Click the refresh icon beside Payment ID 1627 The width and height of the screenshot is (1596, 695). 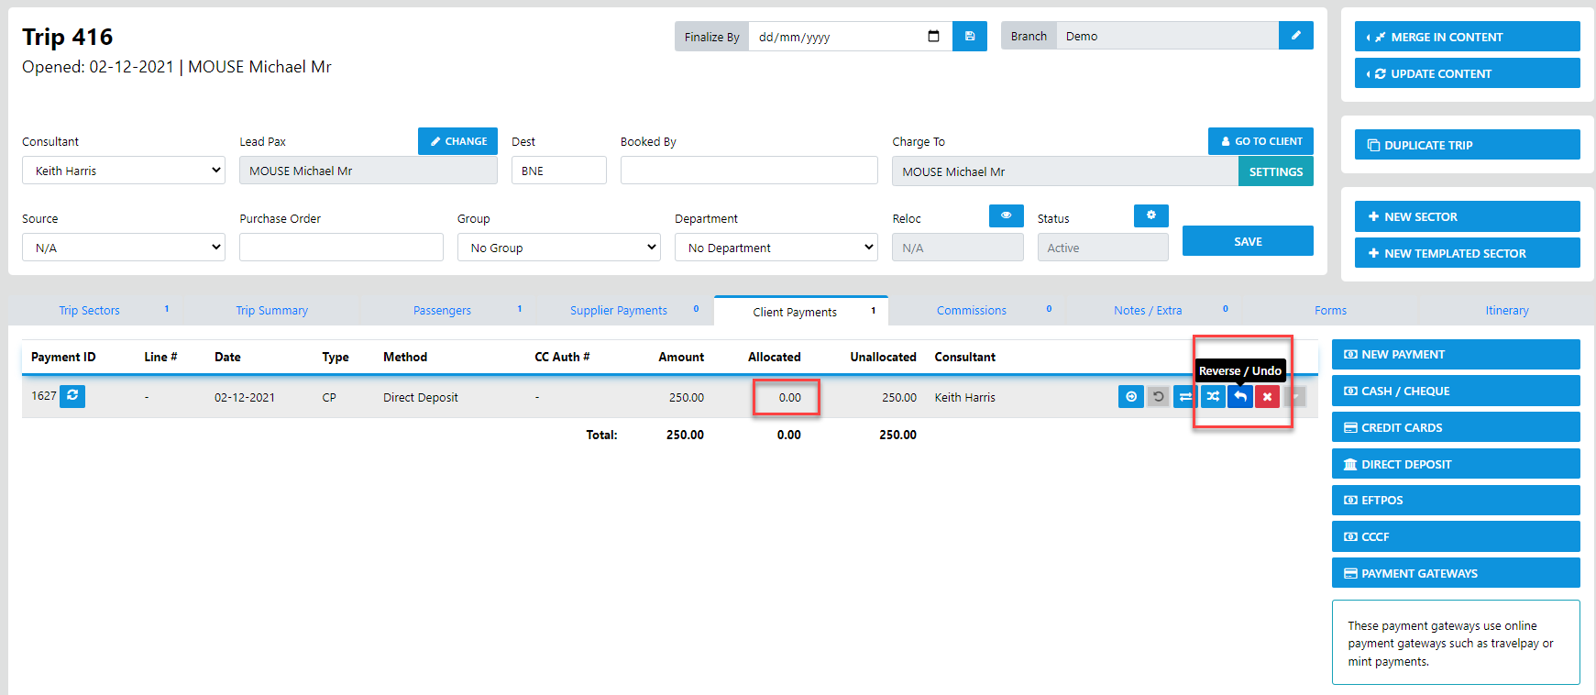coord(72,396)
